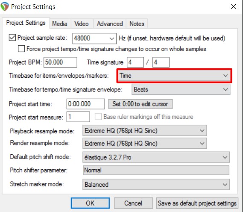This screenshot has height=212, width=243.
Task: Click Set 0:00 to edit cursor button
Action: 140,104
